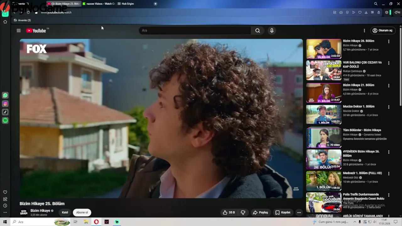The height and width of the screenshot is (226, 402).
Task: Open options for Polis Trafik Durdurmasında video
Action: pyautogui.click(x=389, y=195)
